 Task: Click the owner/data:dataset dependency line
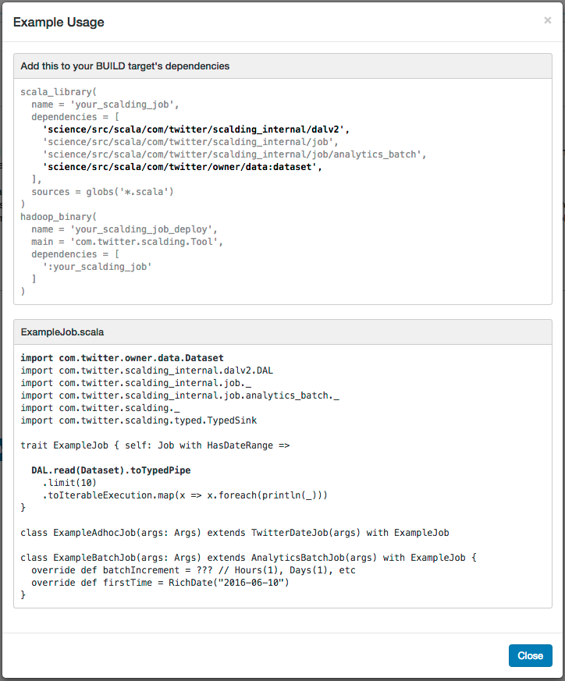183,166
